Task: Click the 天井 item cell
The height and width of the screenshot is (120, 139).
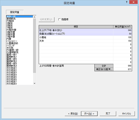Action: point(76,41)
